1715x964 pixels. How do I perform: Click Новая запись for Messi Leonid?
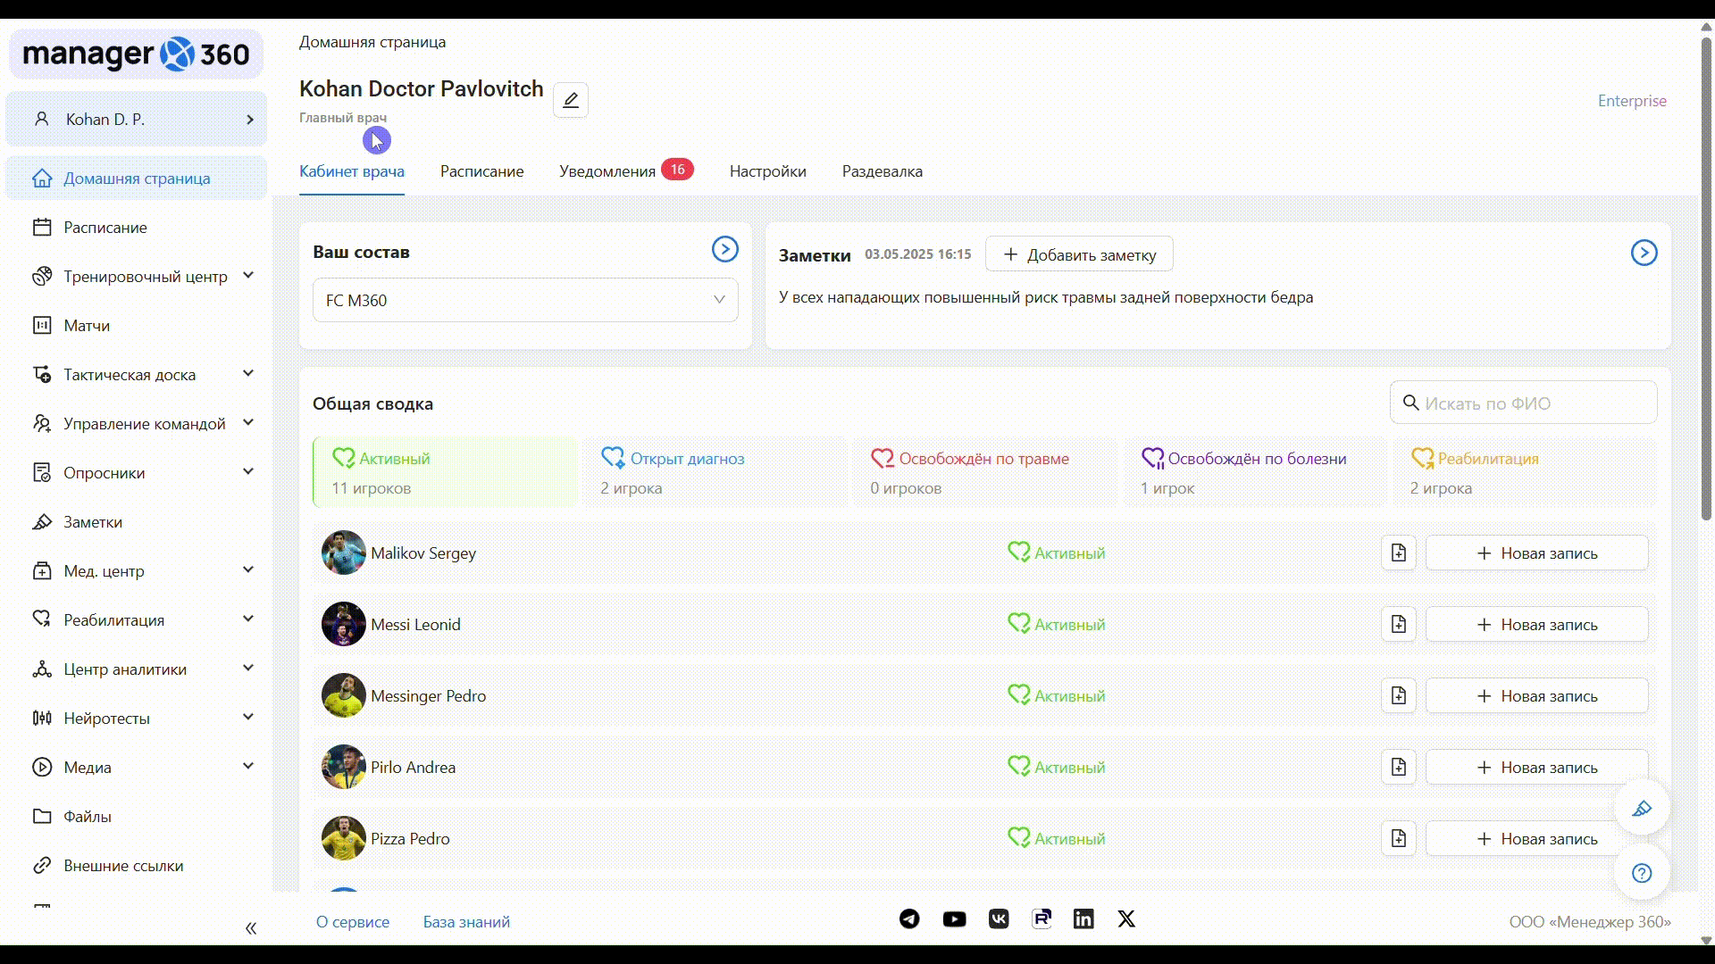point(1536,625)
